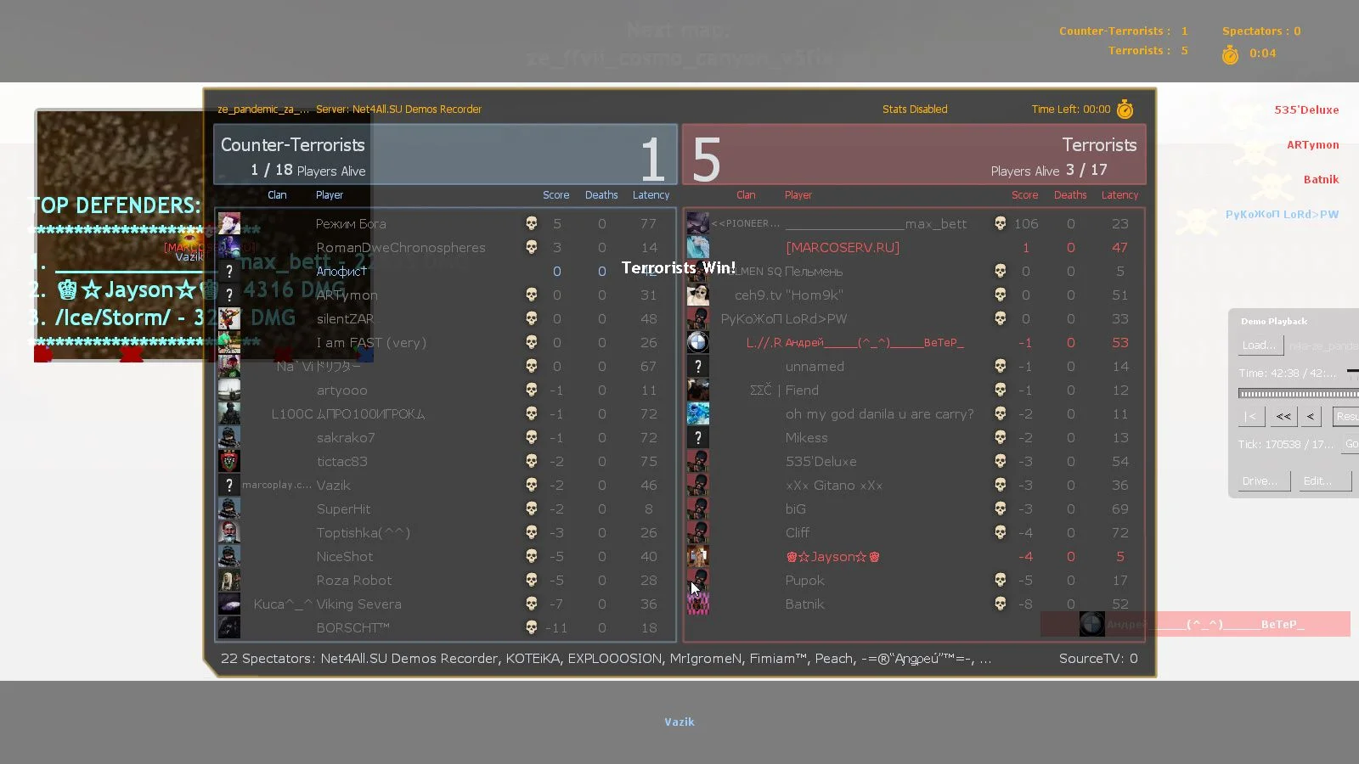The height and width of the screenshot is (764, 1359).
Task: Click the avatar on the Jayson row
Action: (x=697, y=557)
